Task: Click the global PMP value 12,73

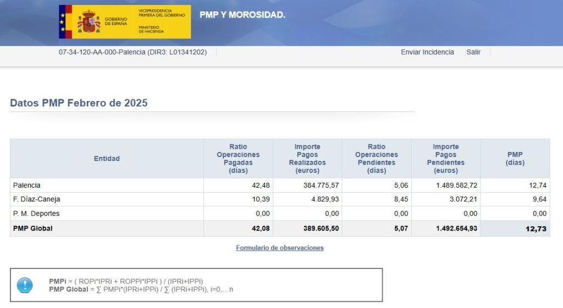Action: [536, 229]
